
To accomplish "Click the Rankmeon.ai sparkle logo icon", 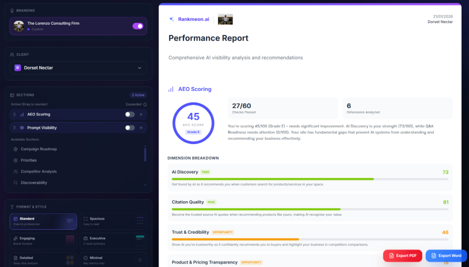I will [172, 19].
